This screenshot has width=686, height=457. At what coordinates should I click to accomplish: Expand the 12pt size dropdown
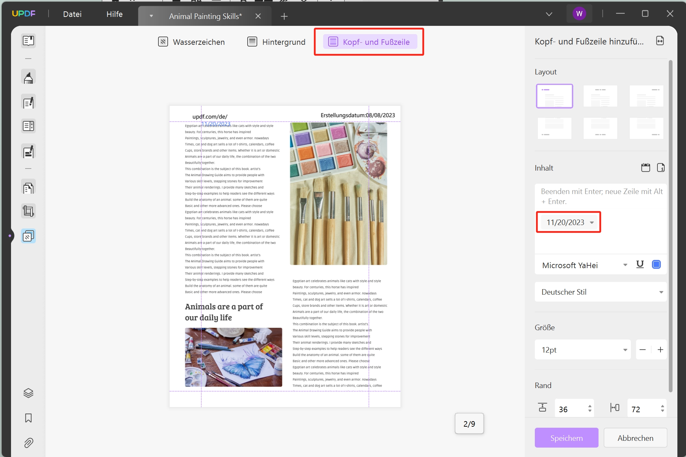click(625, 350)
